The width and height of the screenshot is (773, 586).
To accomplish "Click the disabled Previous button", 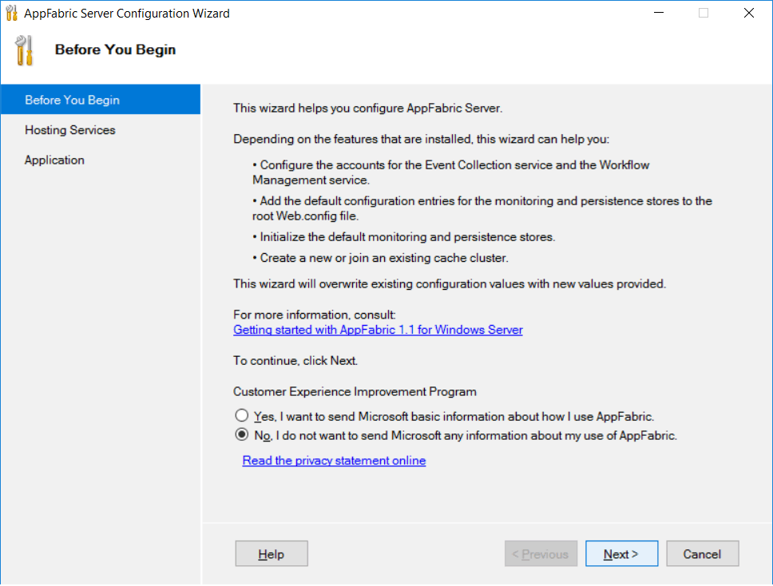I will point(541,553).
